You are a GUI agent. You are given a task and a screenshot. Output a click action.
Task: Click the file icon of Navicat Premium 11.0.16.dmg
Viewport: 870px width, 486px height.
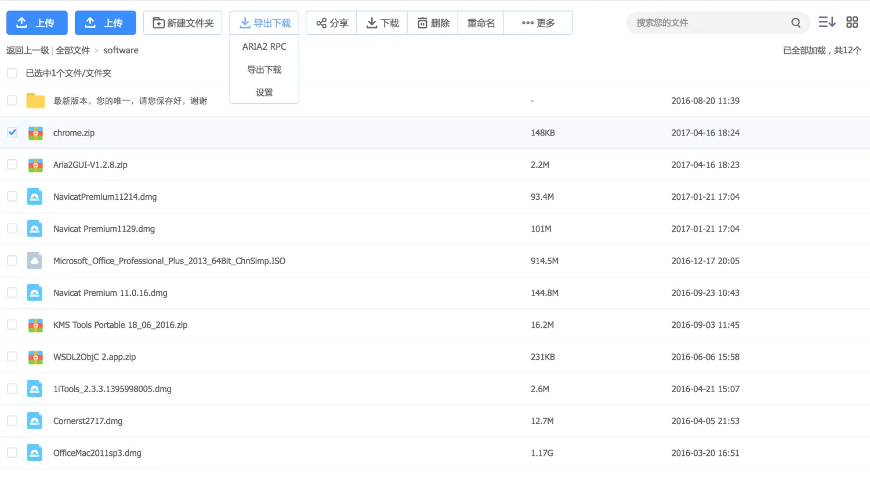(x=35, y=293)
